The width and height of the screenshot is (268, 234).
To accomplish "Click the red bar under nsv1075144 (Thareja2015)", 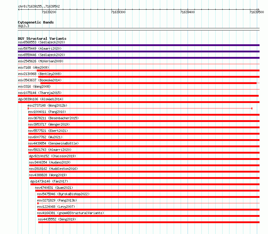I will coord(138,96).
